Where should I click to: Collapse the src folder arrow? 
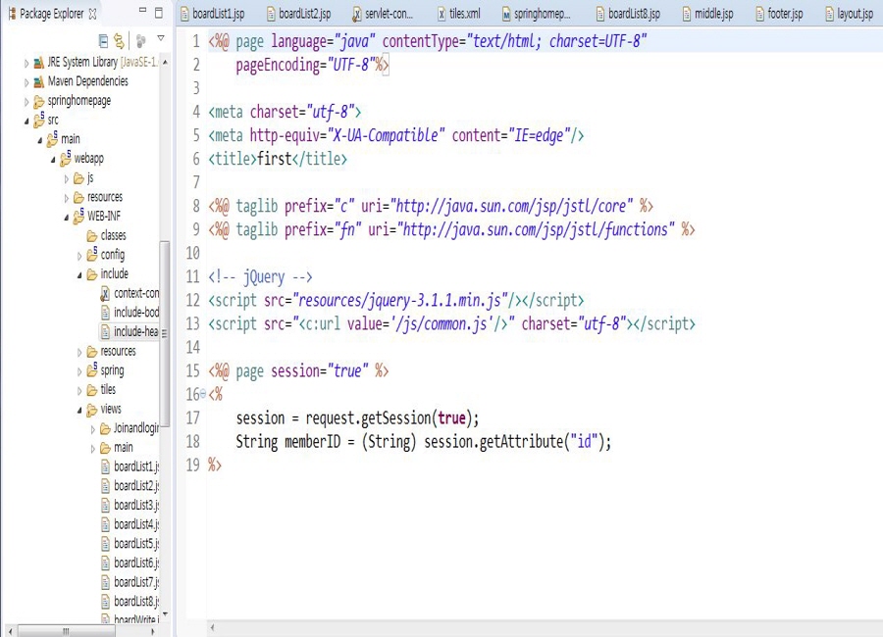pyautogui.click(x=26, y=121)
